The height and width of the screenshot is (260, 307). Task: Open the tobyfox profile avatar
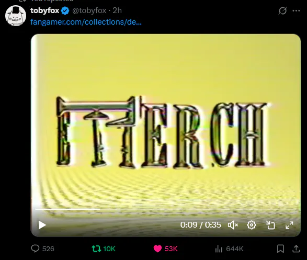(16, 16)
